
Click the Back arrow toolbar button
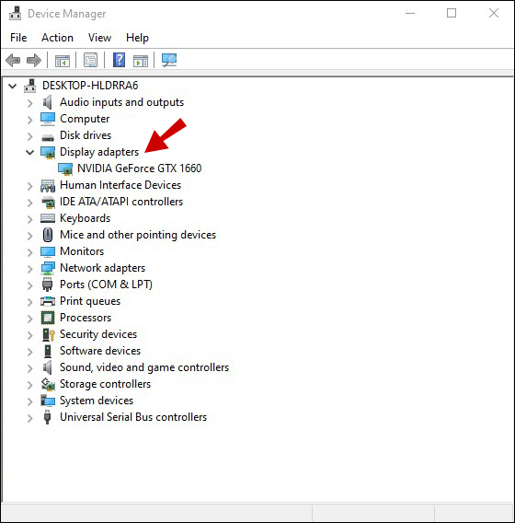(13, 61)
